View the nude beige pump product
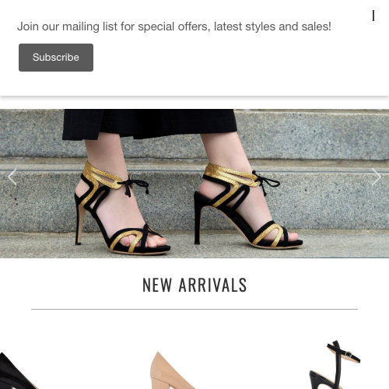This screenshot has height=389, width=389. 173,370
